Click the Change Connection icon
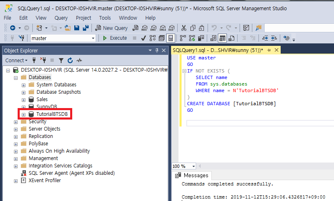 coord(21,38)
